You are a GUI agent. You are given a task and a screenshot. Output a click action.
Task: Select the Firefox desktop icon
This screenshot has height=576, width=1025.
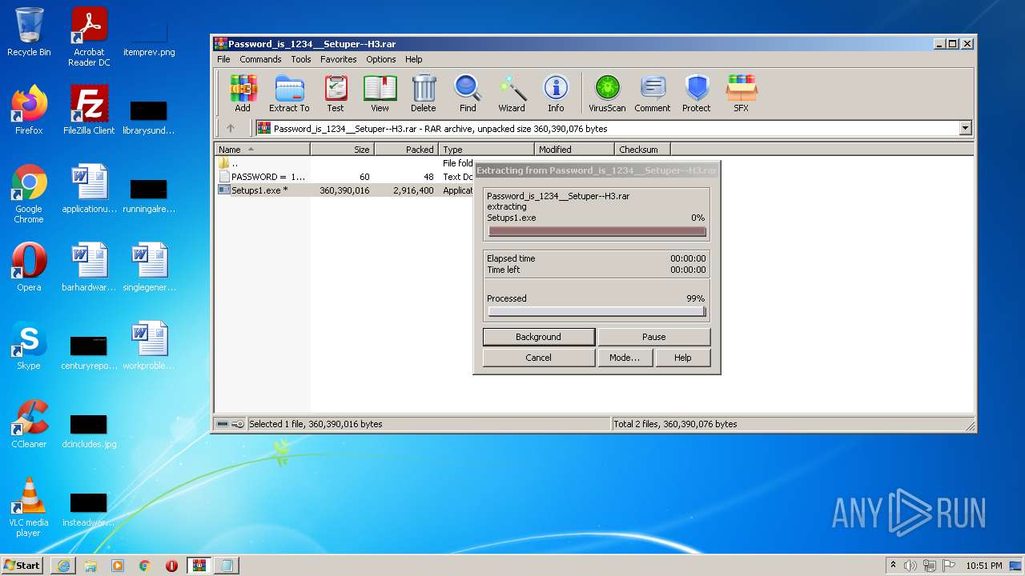pyautogui.click(x=29, y=110)
